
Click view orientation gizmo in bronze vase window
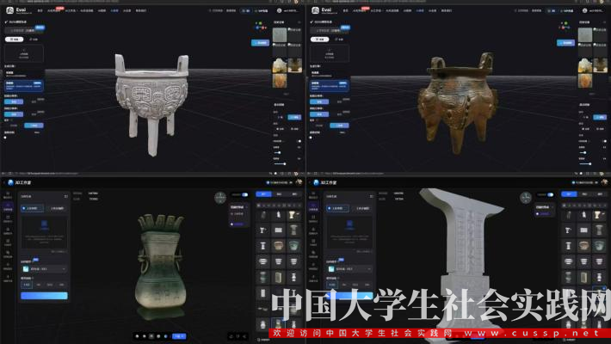click(x=220, y=198)
